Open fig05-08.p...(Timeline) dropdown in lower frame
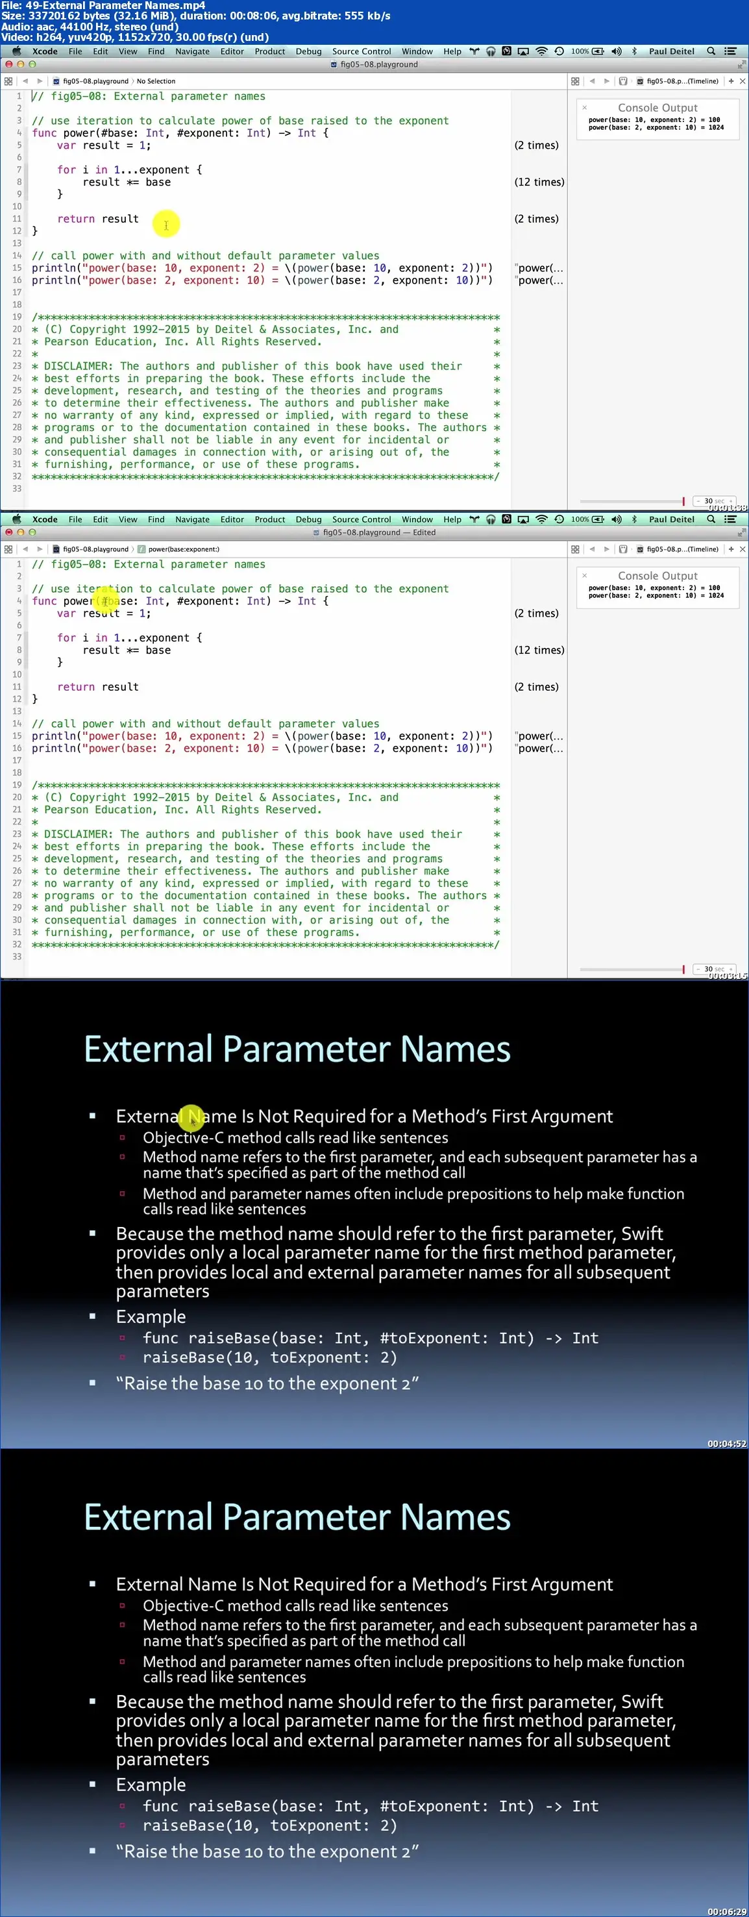This screenshot has width=749, height=1917. [676, 549]
